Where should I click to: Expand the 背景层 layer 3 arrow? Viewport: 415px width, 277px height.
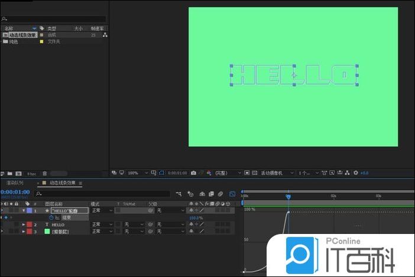click(x=24, y=232)
